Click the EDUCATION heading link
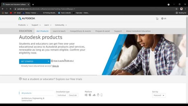This screenshot has height=106, width=188. pyautogui.click(x=26, y=31)
